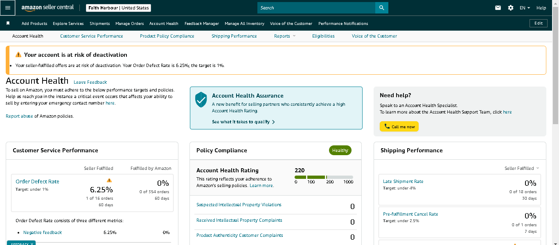Open Pre-fulfillment Cancel Rate link
The height and width of the screenshot is (245, 559).
pos(410,214)
